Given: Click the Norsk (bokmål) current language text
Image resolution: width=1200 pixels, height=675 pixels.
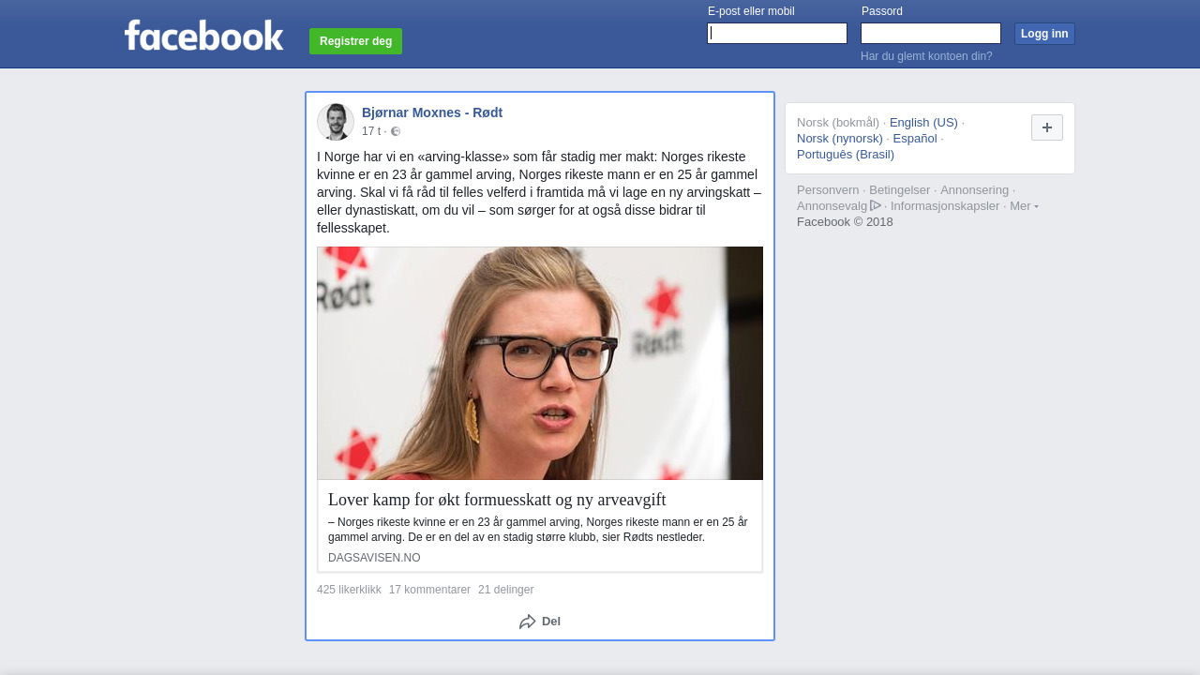Looking at the screenshot, I should 838,123.
